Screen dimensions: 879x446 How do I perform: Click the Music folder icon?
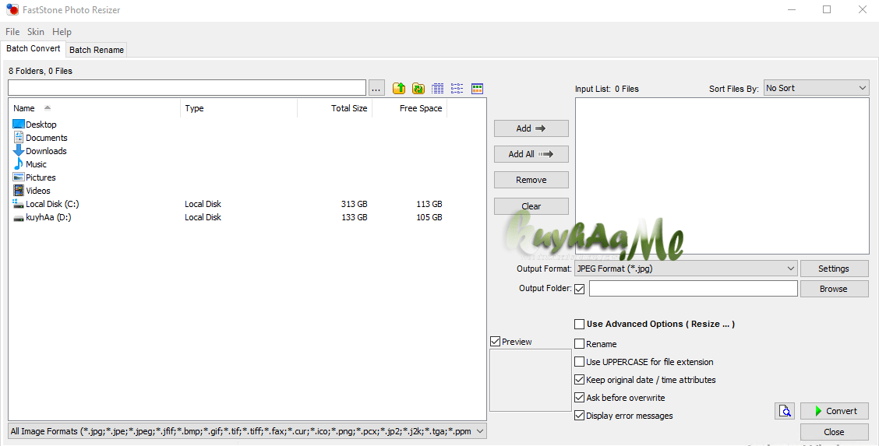tap(19, 164)
